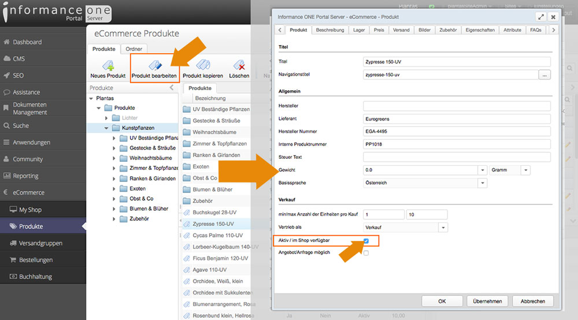This screenshot has height=320, width=578.
Task: Switch to the Versand dialog tab
Action: (x=401, y=30)
